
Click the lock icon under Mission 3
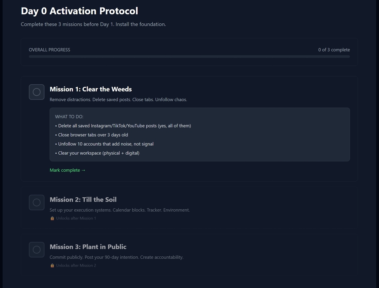(x=52, y=265)
